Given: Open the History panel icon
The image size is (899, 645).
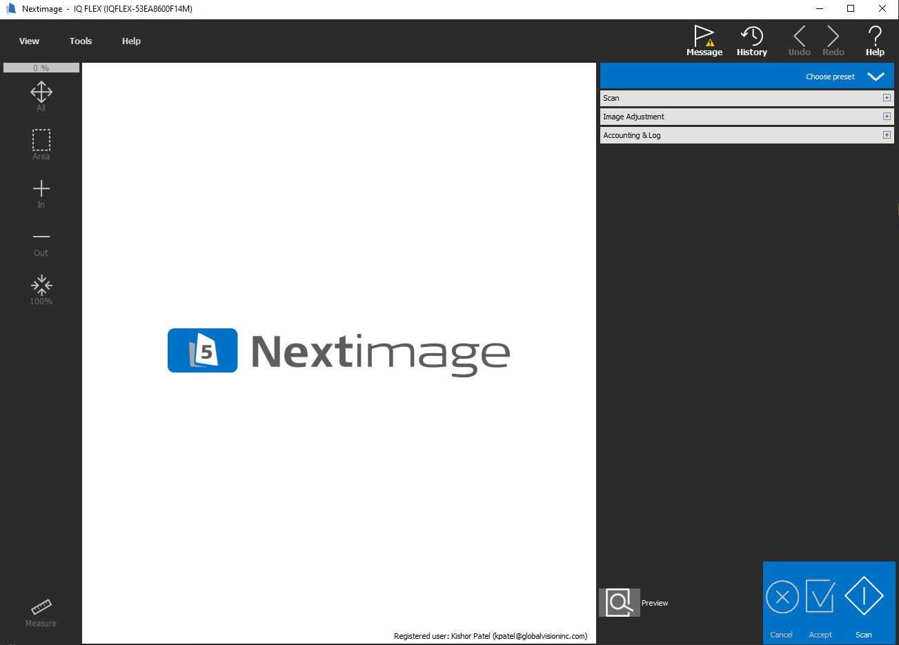Looking at the screenshot, I should (x=751, y=36).
